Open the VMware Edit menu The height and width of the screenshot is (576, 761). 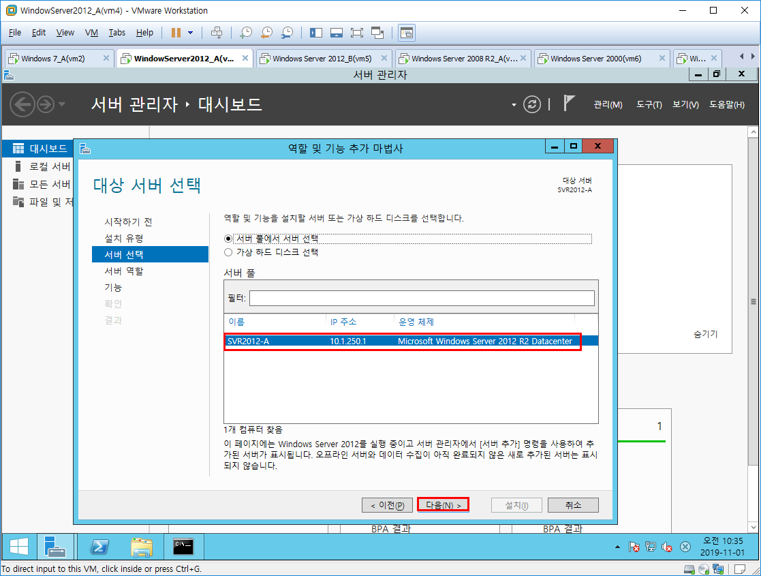[38, 33]
